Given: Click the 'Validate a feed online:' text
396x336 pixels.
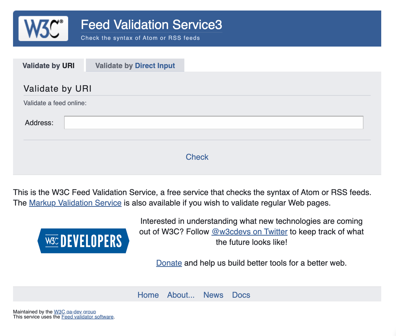Looking at the screenshot, I should point(55,103).
